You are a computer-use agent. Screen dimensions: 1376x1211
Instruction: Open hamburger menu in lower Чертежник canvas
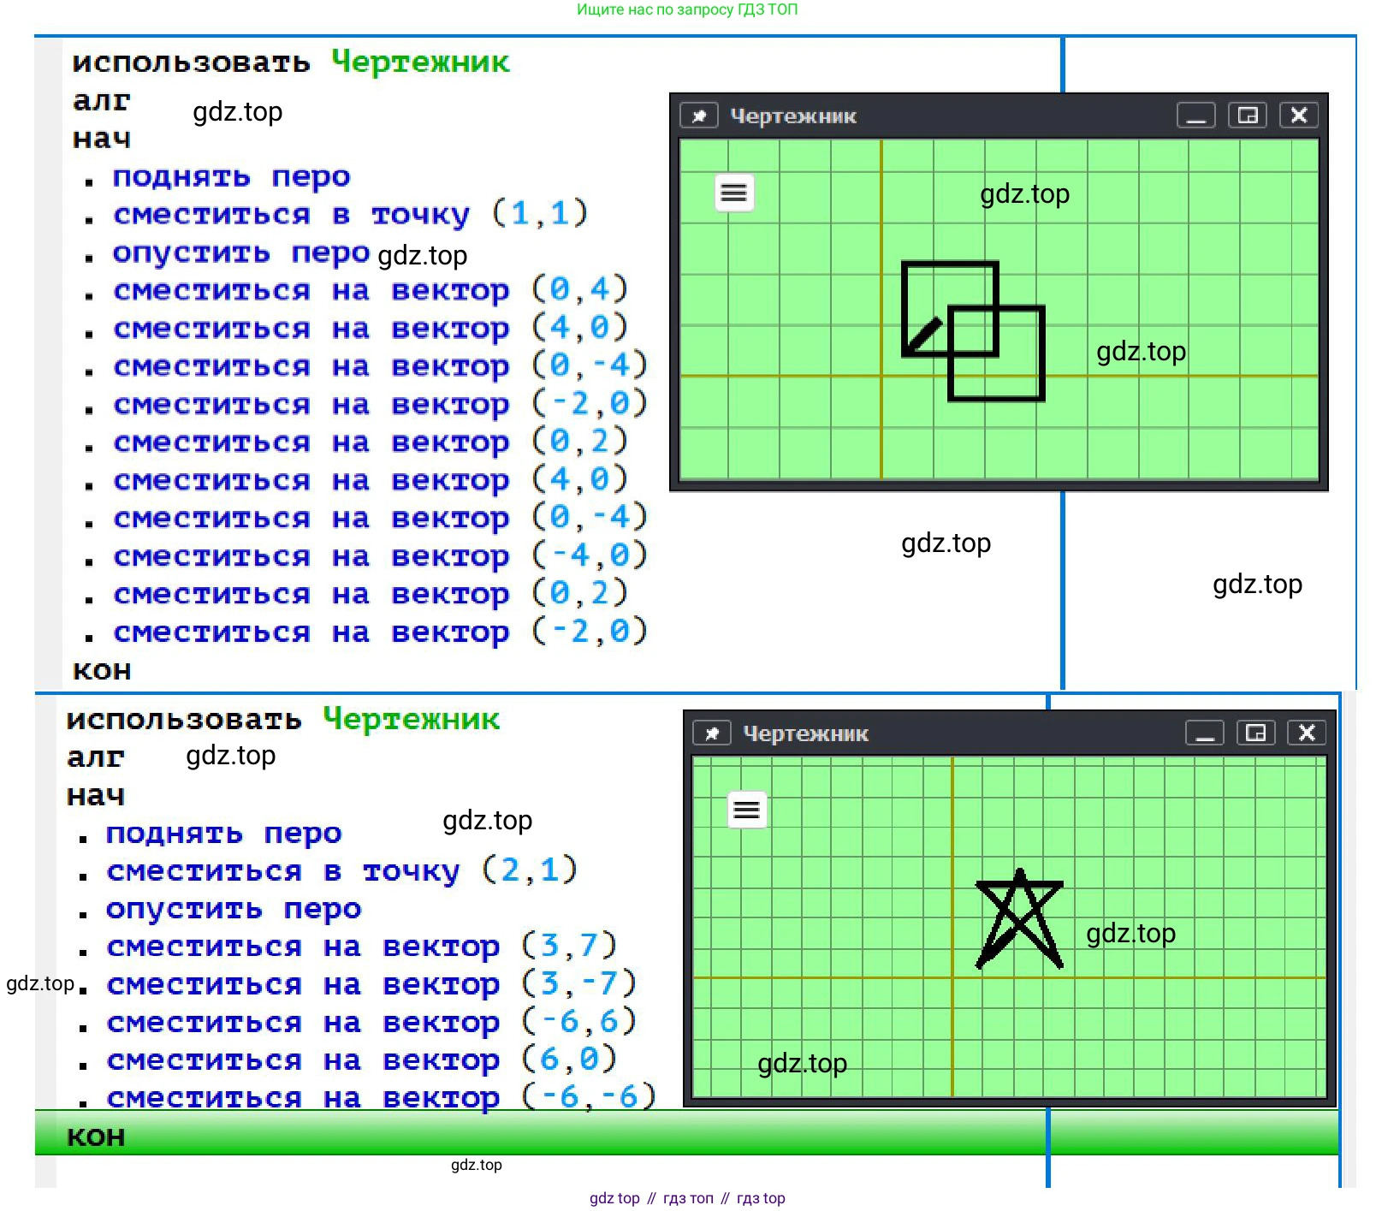point(746,809)
